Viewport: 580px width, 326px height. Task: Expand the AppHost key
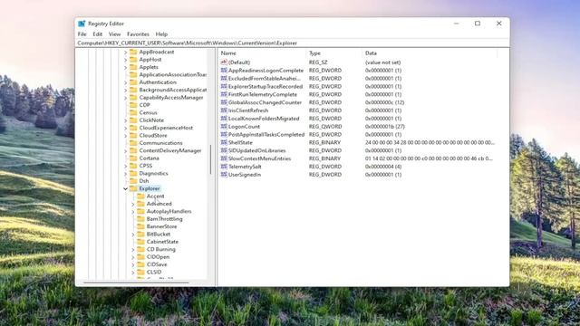click(x=125, y=60)
